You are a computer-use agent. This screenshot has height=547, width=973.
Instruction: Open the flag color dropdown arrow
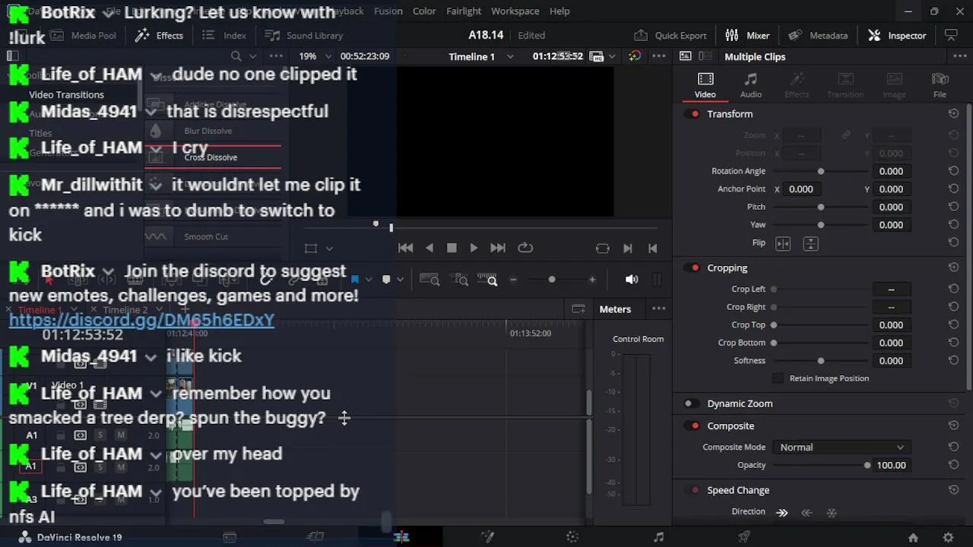369,280
